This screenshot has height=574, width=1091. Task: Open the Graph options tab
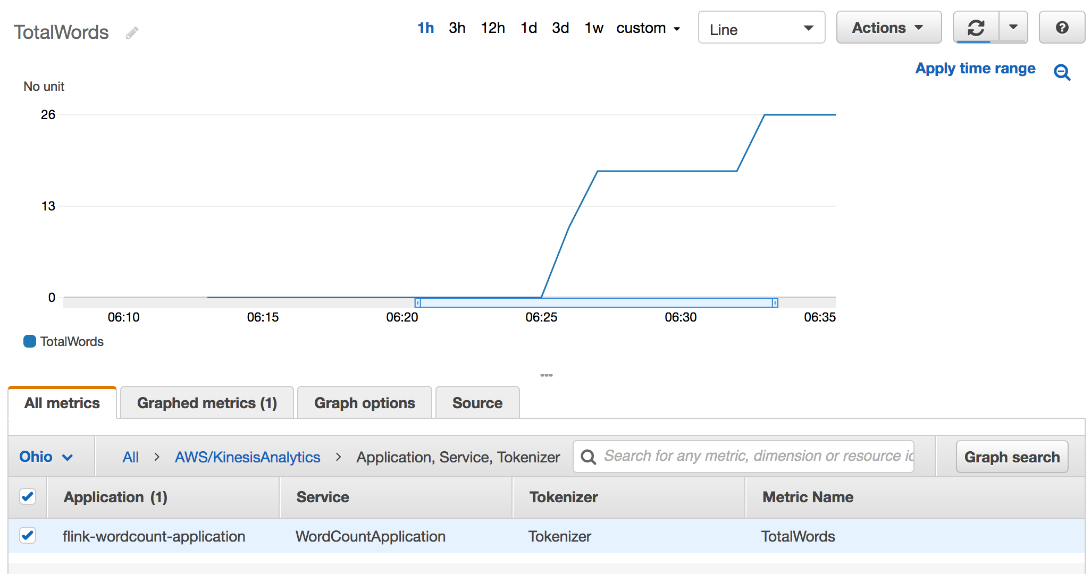tap(364, 403)
